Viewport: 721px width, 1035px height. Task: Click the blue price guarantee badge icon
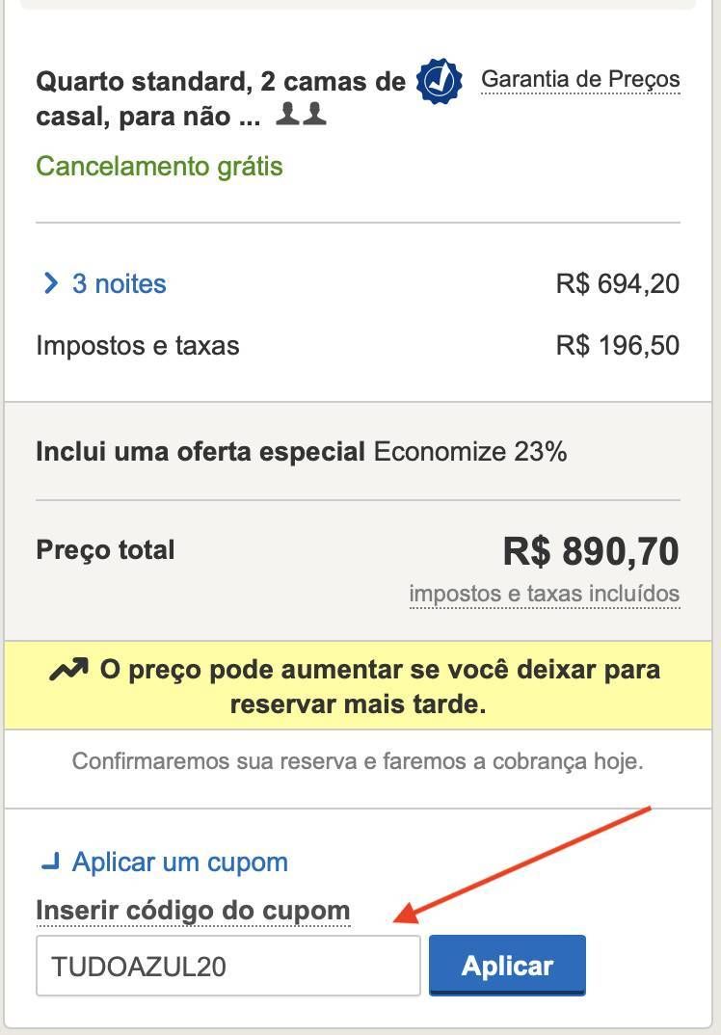click(x=440, y=81)
